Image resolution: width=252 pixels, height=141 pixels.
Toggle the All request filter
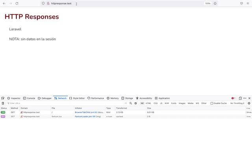pyautogui.click(x=142, y=103)
